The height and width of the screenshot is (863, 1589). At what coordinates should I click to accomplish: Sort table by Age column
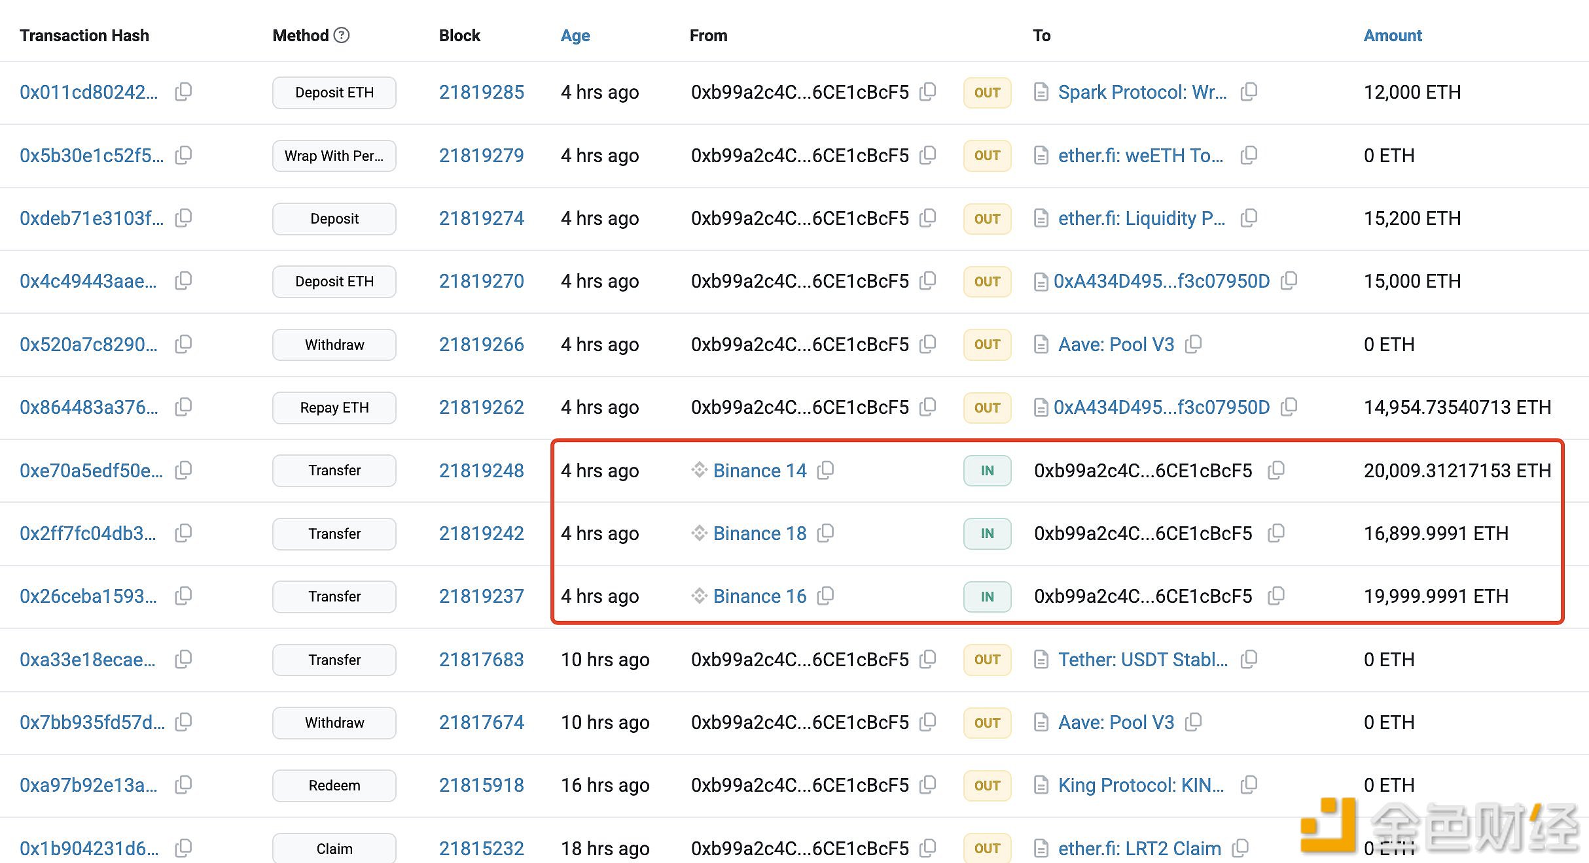[x=575, y=35]
